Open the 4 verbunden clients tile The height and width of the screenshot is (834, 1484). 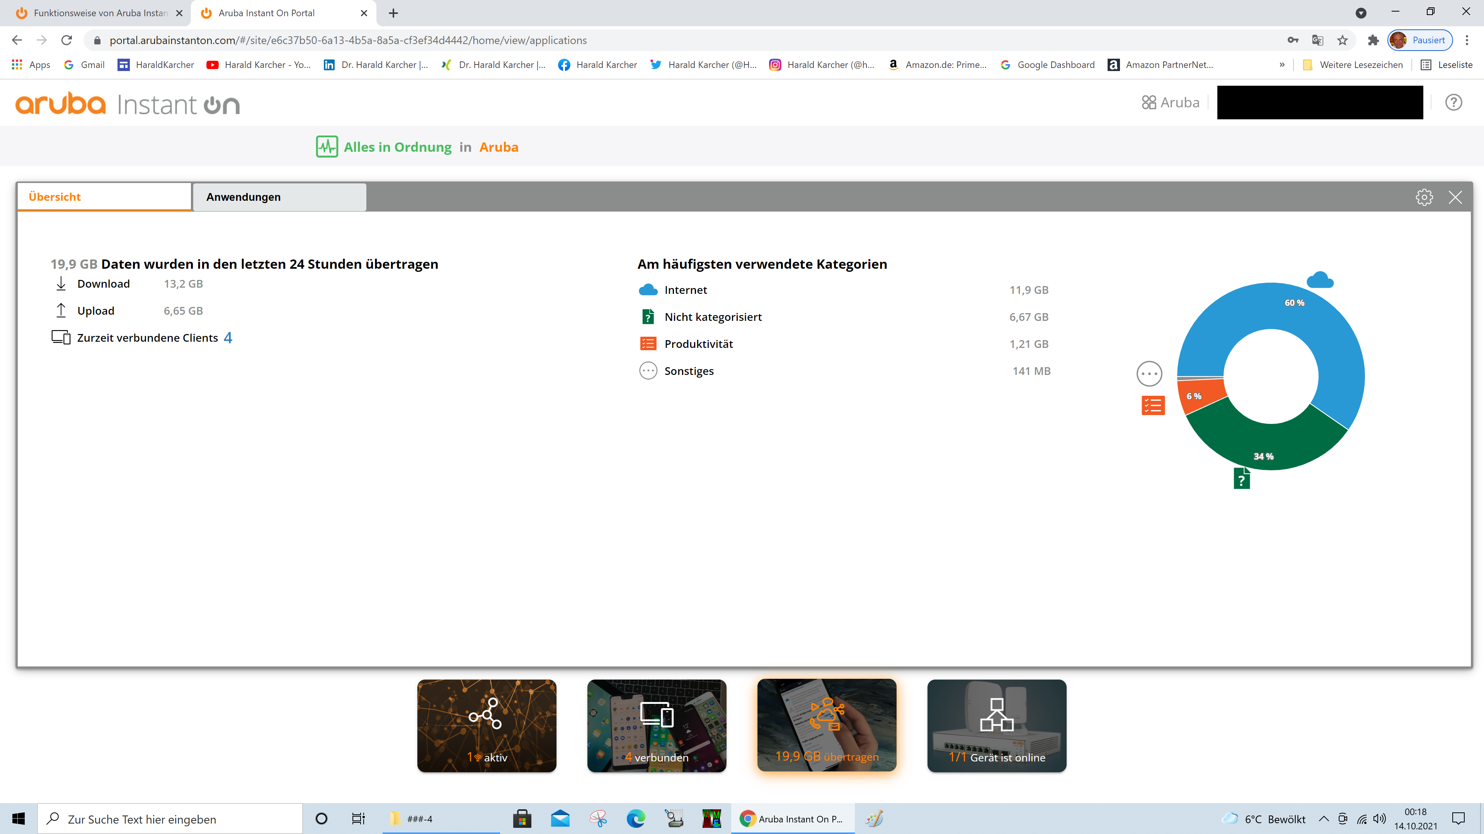657,725
